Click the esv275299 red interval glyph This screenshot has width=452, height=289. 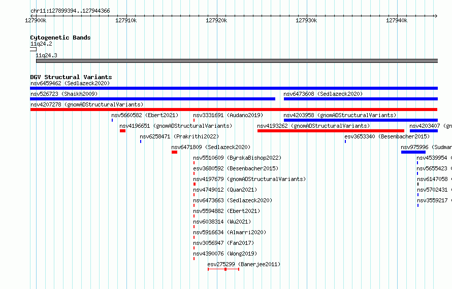point(223,269)
